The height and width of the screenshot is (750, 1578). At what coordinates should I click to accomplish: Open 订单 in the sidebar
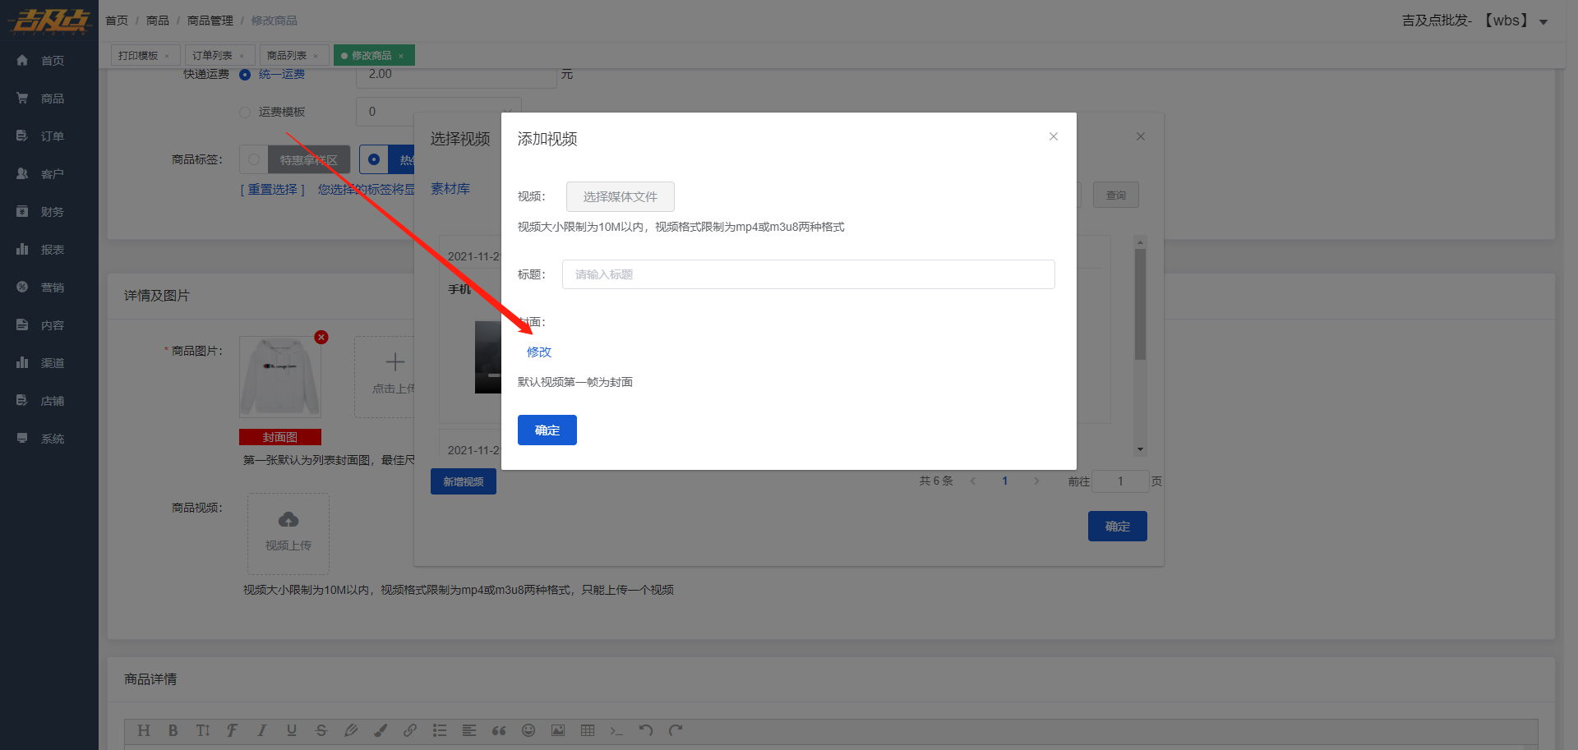[49, 136]
